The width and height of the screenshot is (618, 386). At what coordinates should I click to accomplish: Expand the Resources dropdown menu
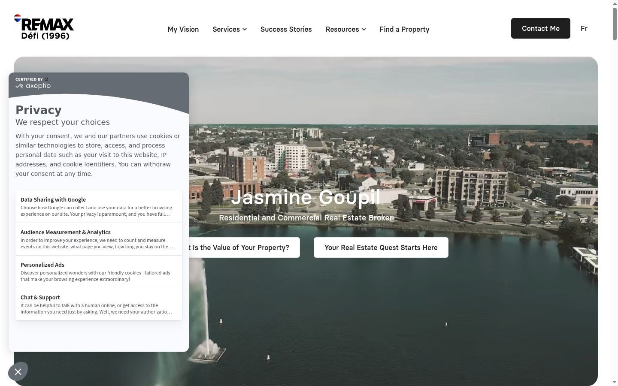point(345,29)
